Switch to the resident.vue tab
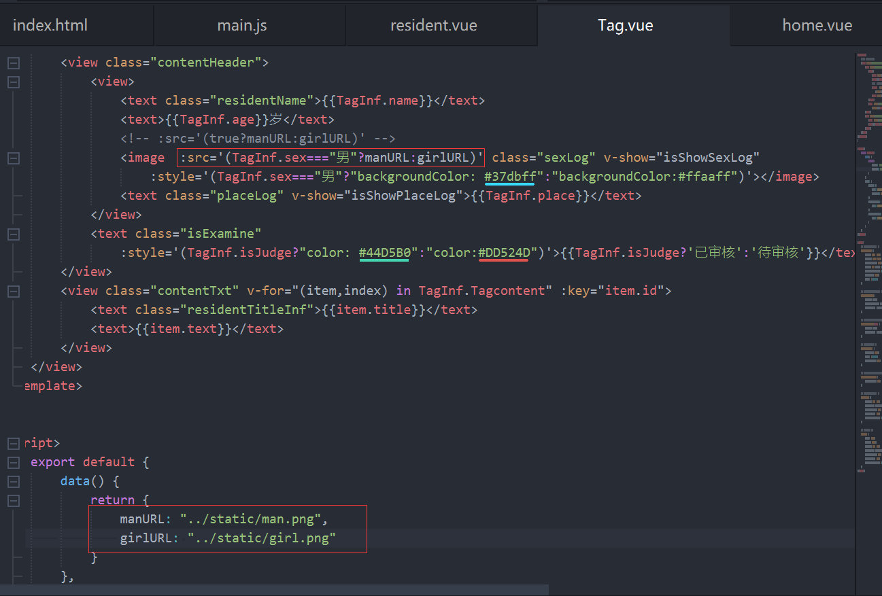 click(433, 26)
